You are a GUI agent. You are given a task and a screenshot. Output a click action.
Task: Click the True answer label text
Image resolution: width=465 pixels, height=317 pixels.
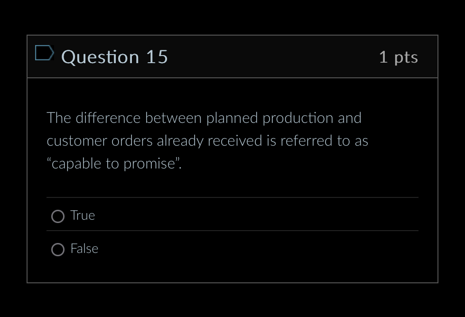click(x=83, y=215)
